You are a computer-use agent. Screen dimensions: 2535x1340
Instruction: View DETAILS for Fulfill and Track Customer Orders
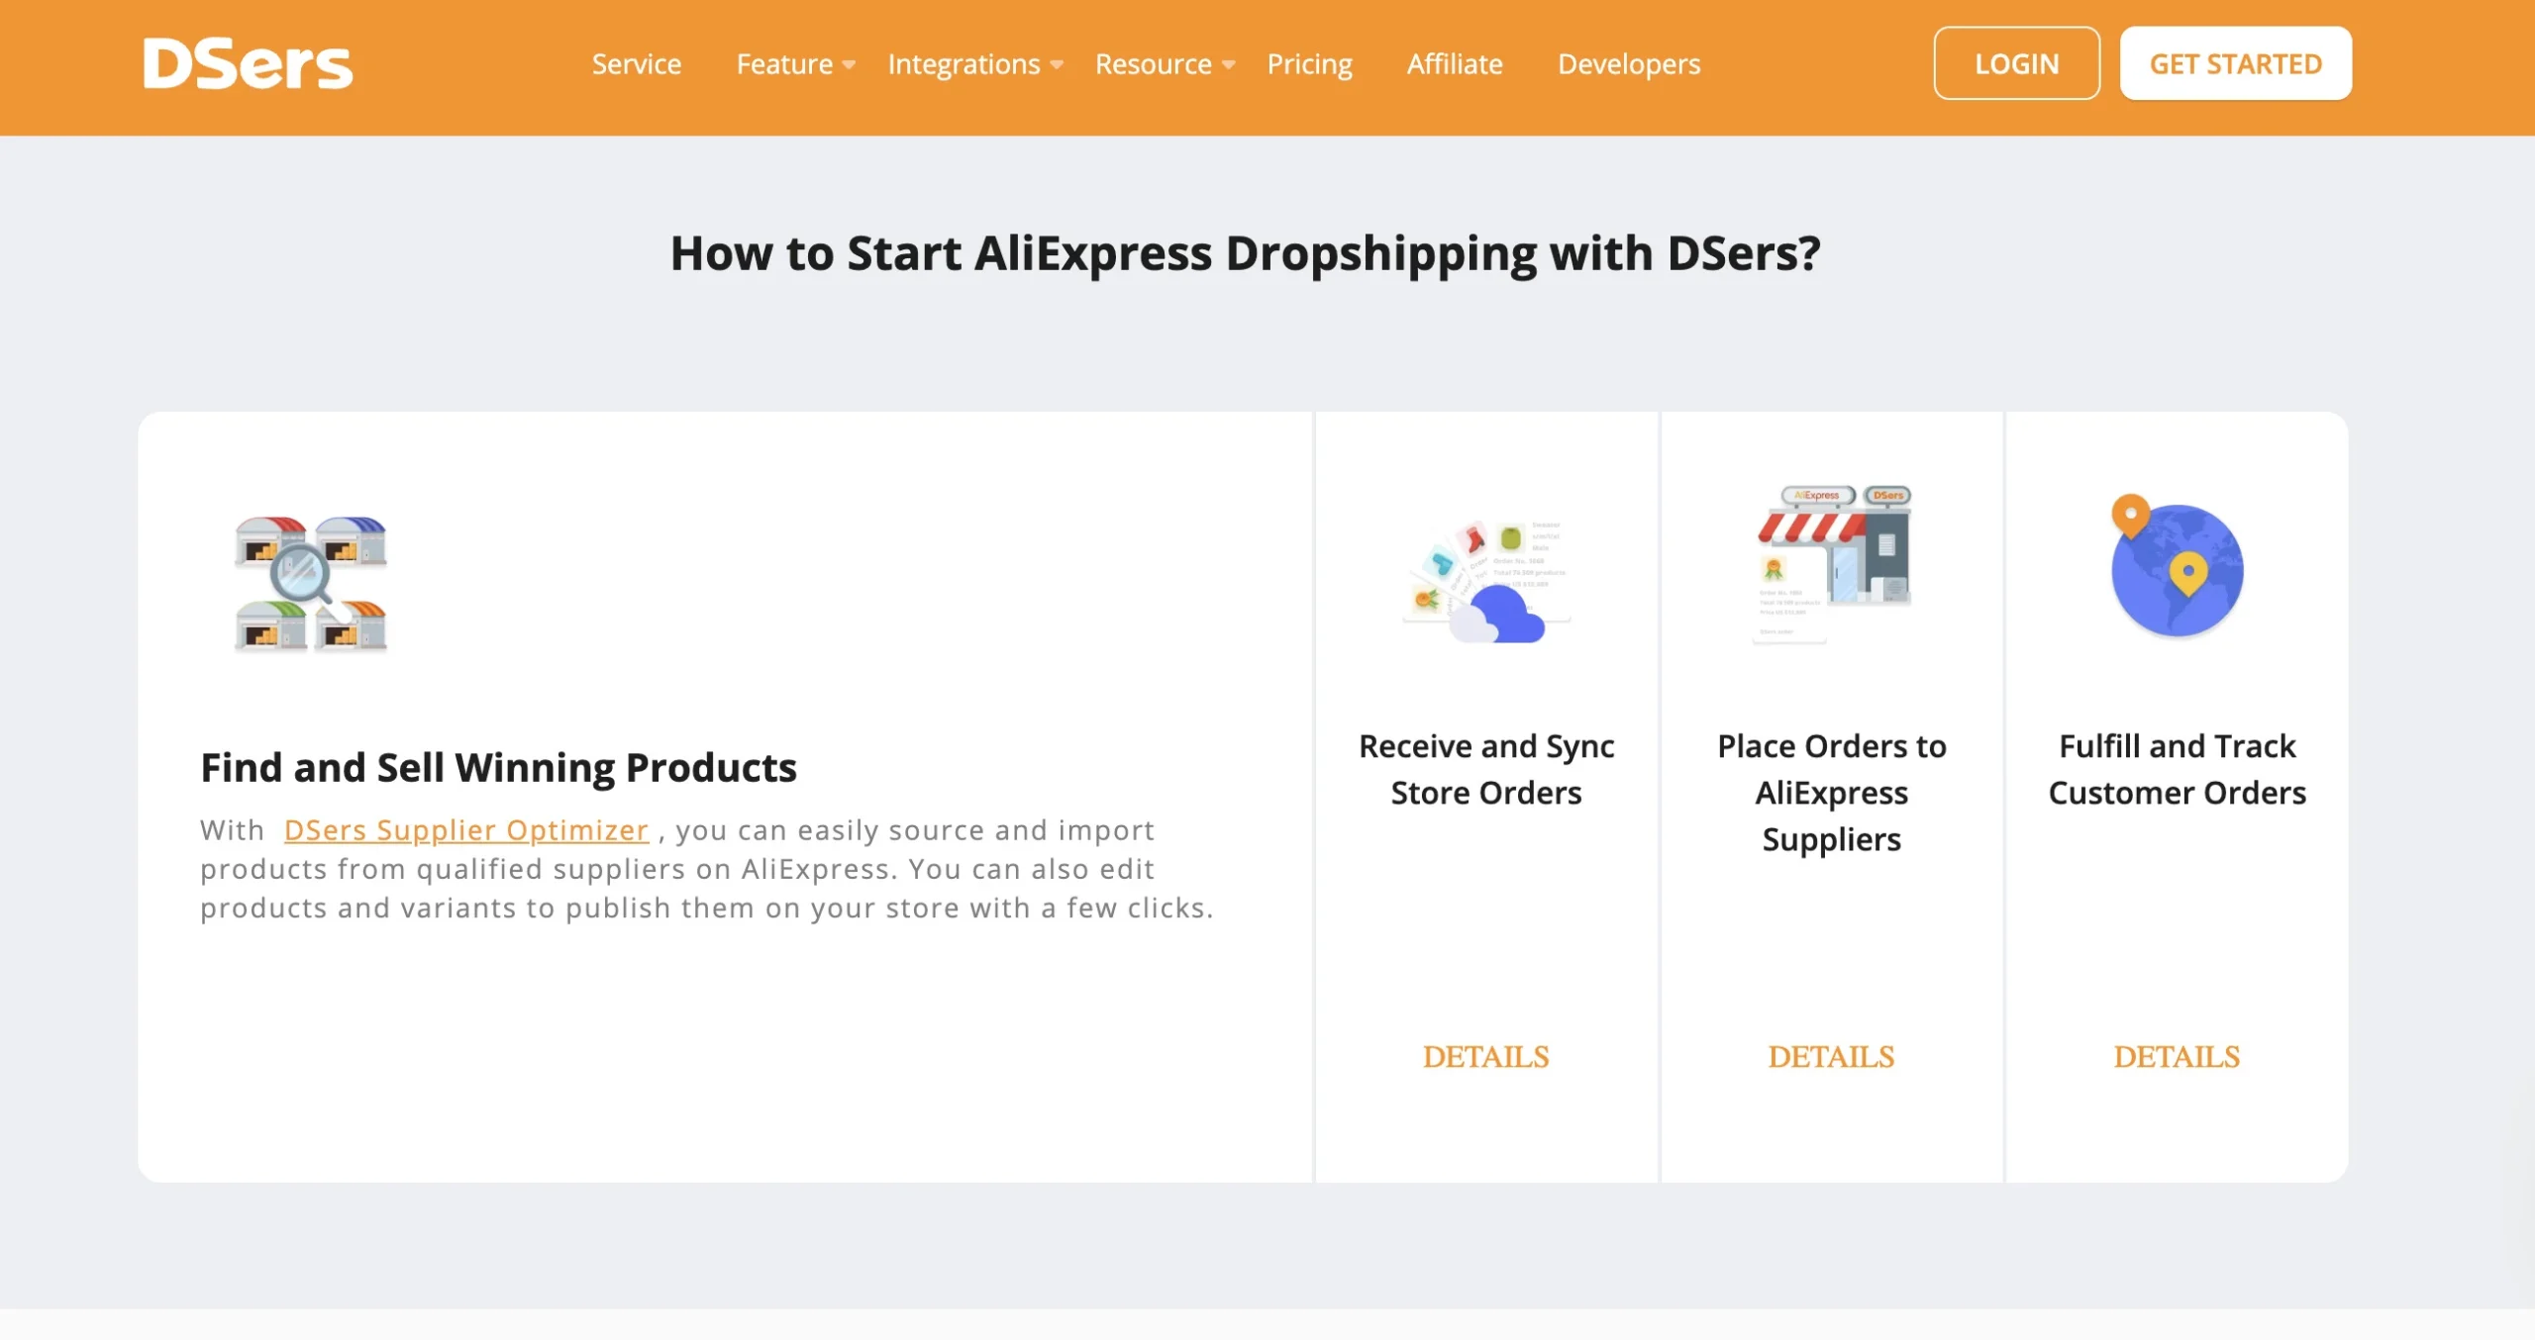pyautogui.click(x=2177, y=1057)
